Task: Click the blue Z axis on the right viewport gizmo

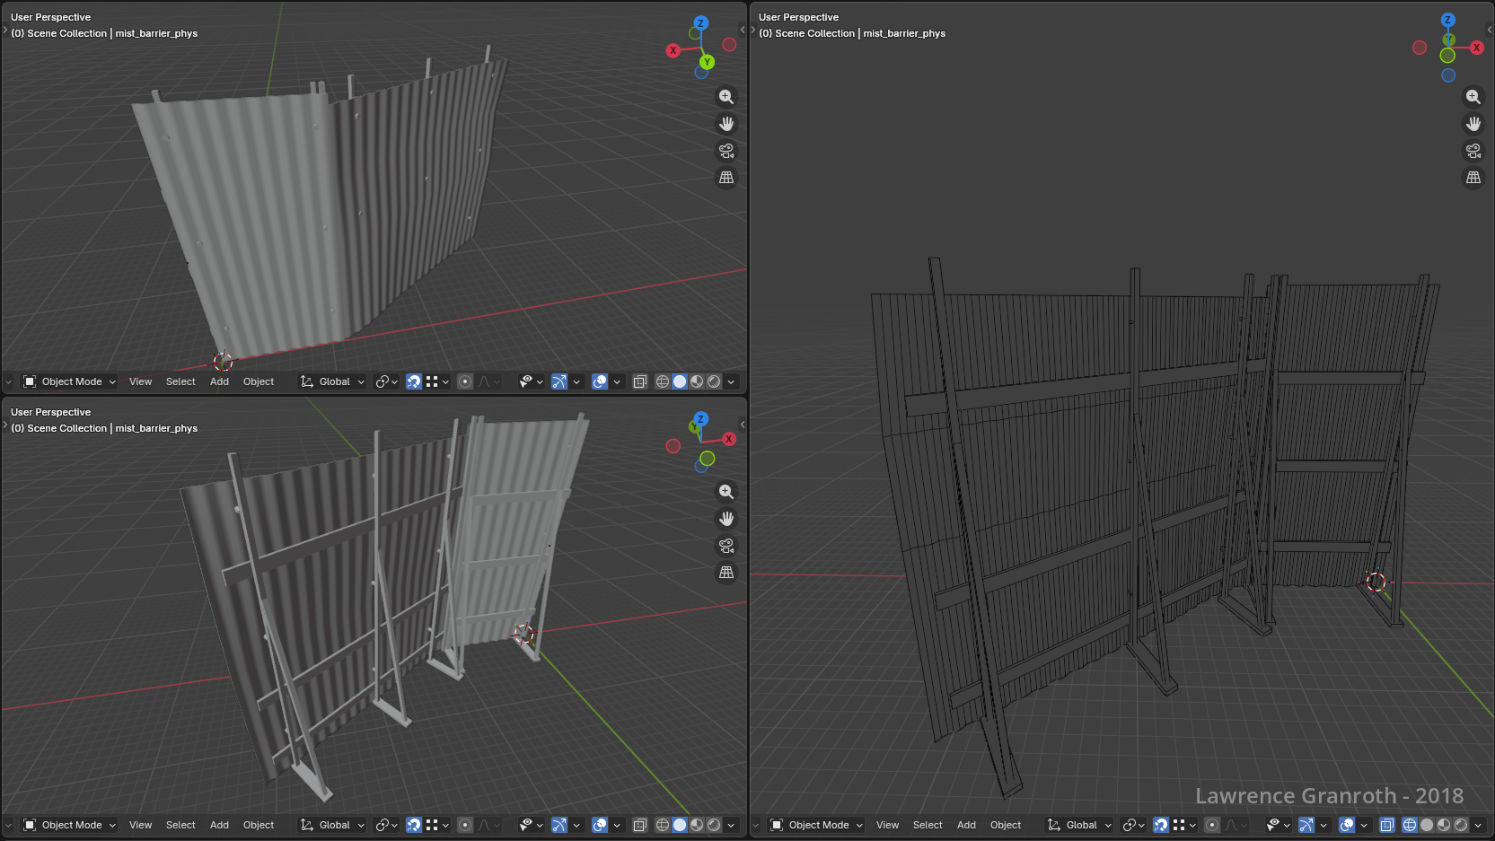Action: (x=1447, y=20)
